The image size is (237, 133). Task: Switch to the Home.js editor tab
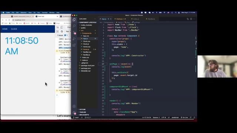tap(120, 19)
